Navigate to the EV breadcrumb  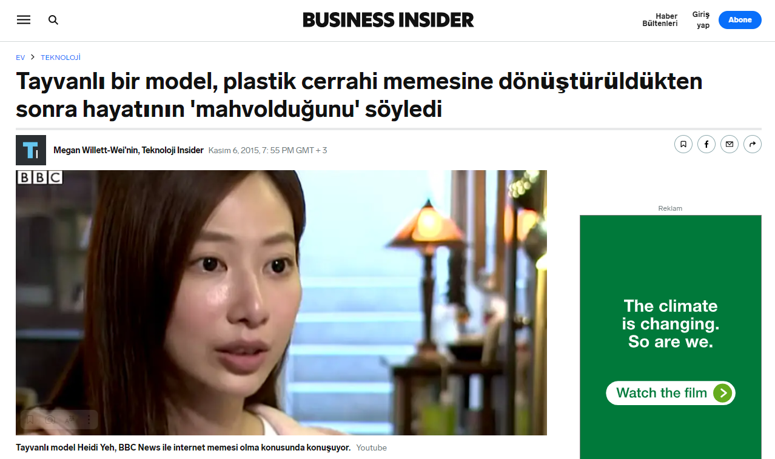pyautogui.click(x=21, y=58)
